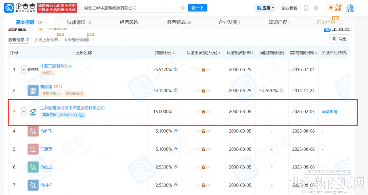Image resolution: width=368 pixels, height=195 pixels.
Task: Open the notification bell
Action: (x=316, y=8)
